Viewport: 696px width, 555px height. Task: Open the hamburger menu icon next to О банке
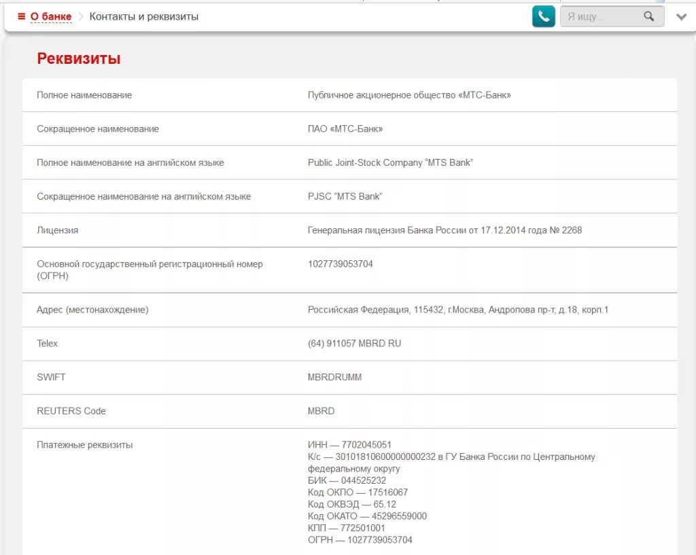click(21, 16)
